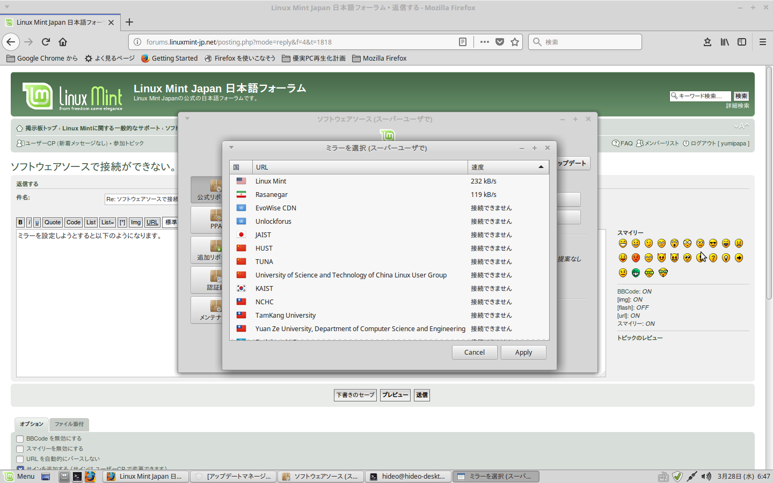Open Firefox Library icon
Viewport: 773px width, 483px height.
pos(725,42)
